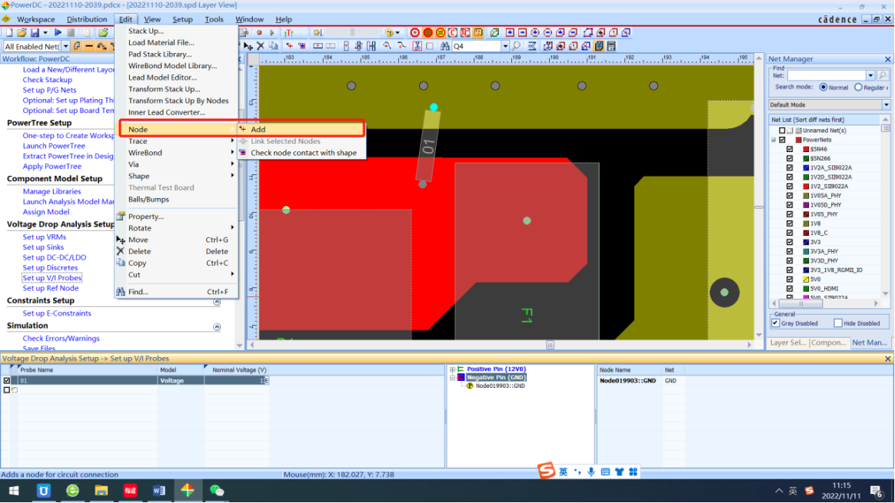Uncheck probe 01 checkbox in probe table

[x=7, y=380]
